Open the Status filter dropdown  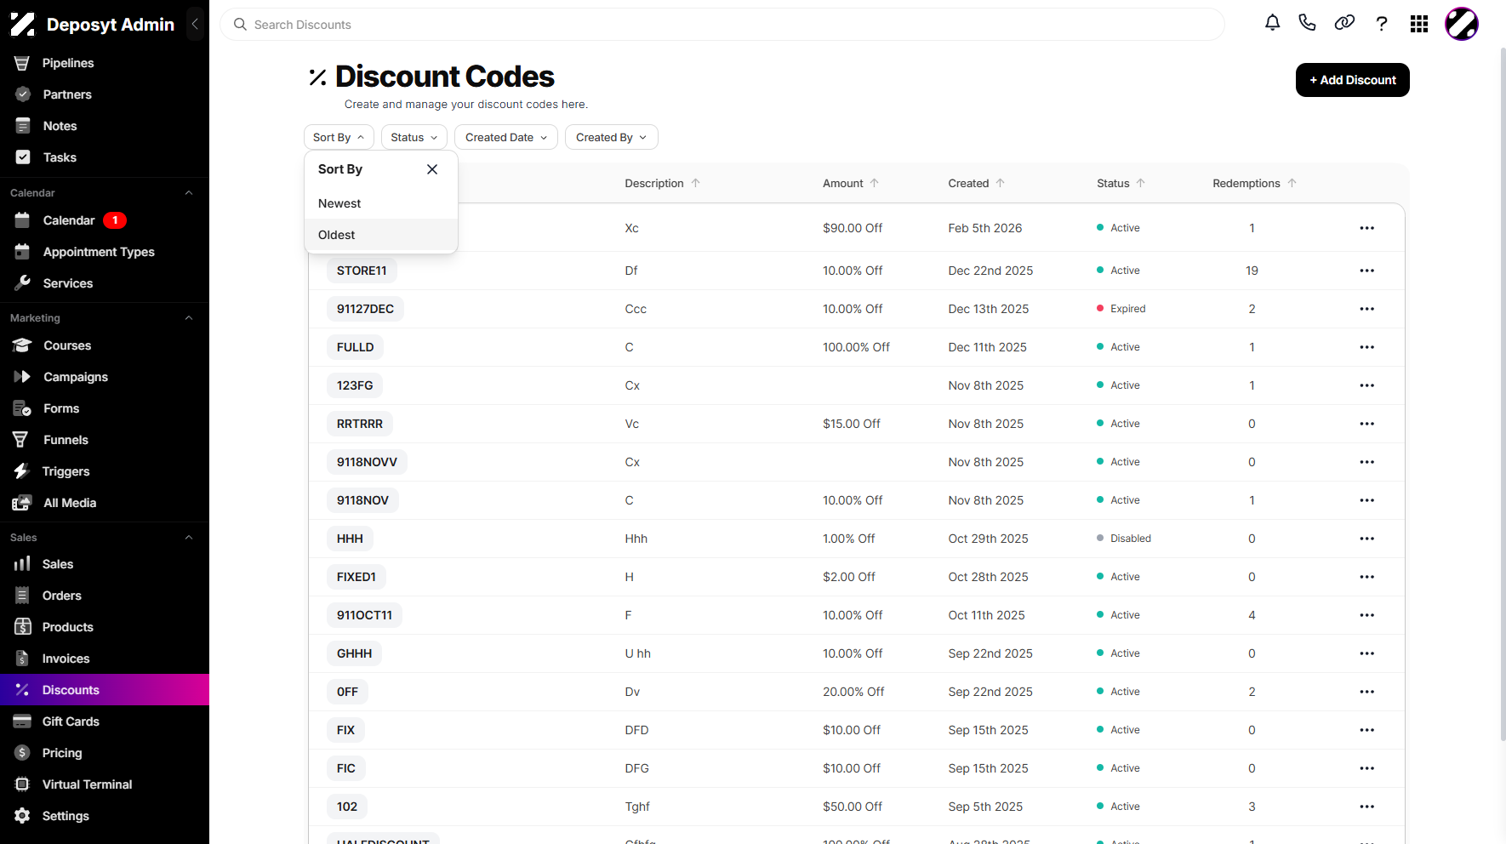click(x=414, y=137)
